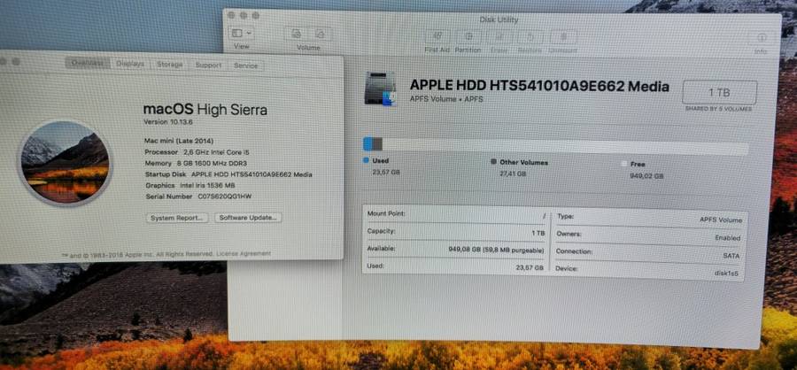
Task: Click the Used 23,57 GB table row
Action: [x=456, y=266]
